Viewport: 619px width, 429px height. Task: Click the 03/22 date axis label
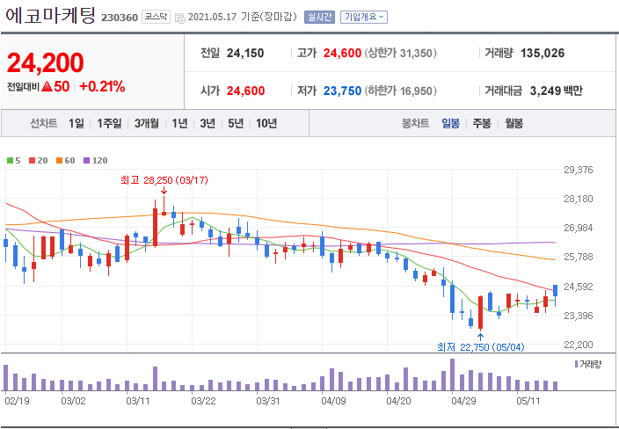[204, 402]
